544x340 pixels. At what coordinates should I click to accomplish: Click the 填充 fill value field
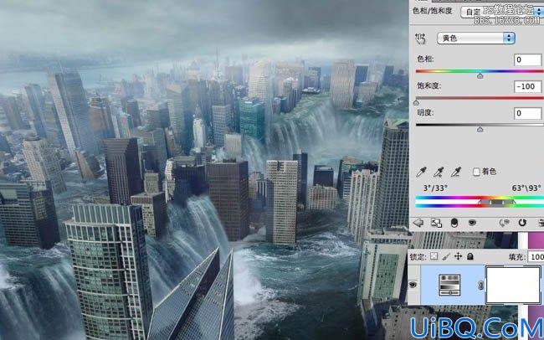(536, 256)
